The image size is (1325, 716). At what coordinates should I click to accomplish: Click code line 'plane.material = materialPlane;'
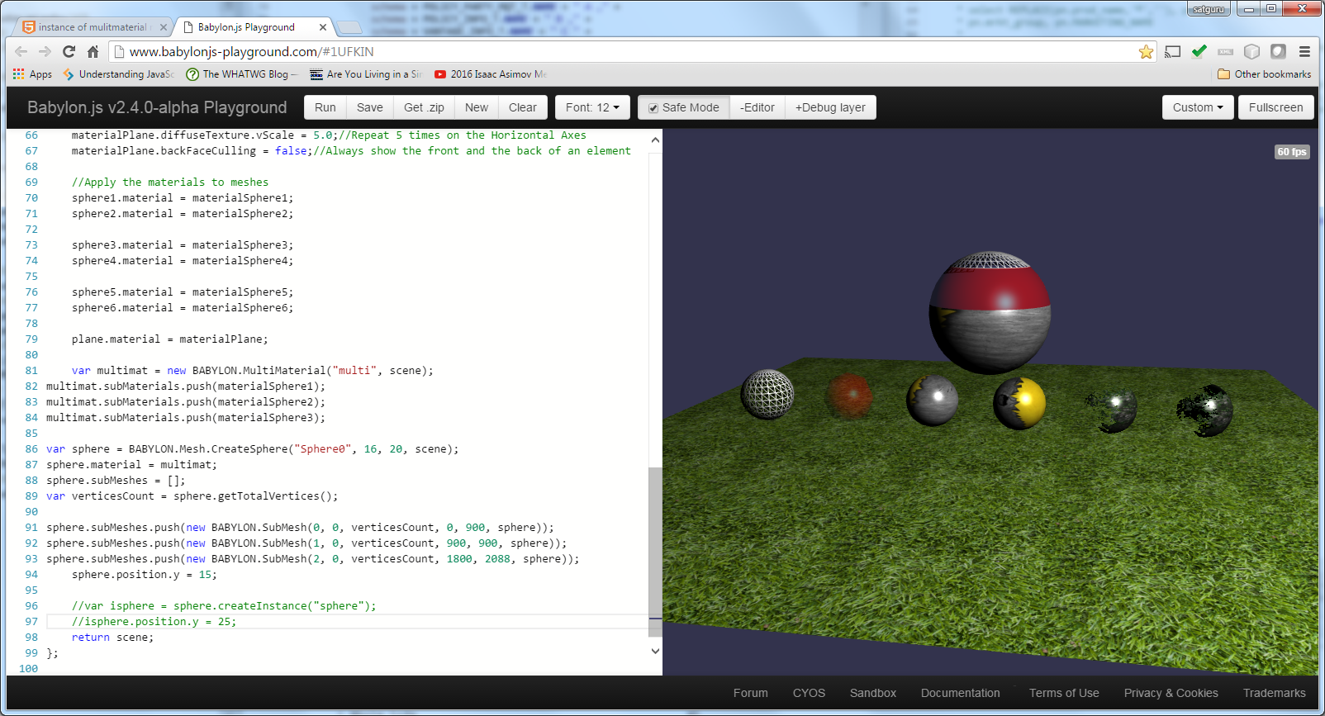tap(169, 339)
